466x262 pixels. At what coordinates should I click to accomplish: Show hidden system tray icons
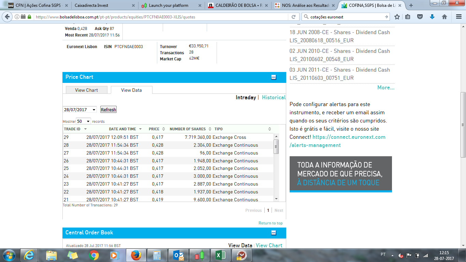pos(392,255)
